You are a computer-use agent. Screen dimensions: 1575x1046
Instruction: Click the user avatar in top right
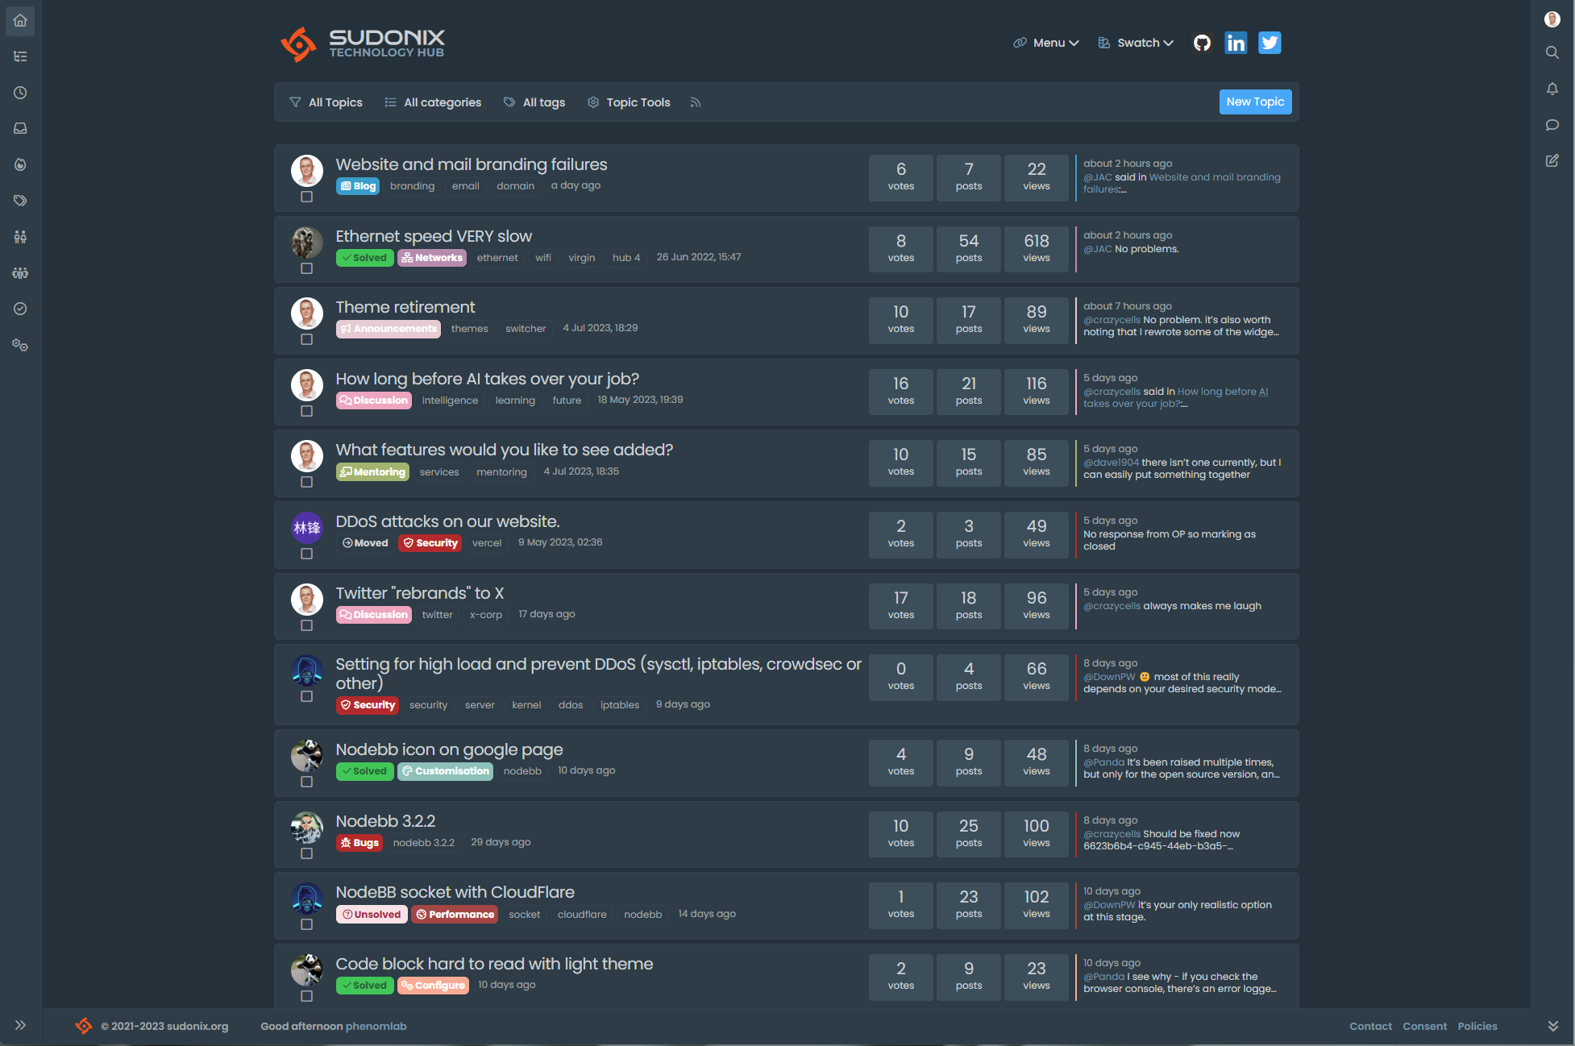1552,19
